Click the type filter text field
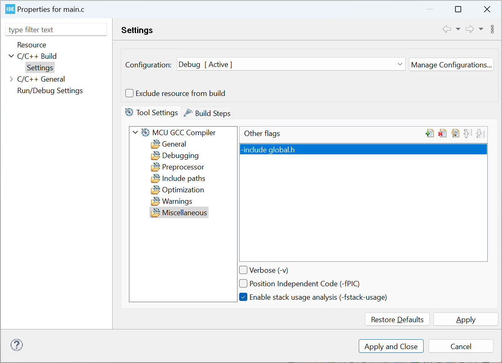Image resolution: width=502 pixels, height=363 pixels. pos(56,30)
